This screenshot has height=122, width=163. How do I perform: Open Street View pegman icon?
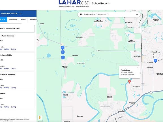tap(40, 118)
